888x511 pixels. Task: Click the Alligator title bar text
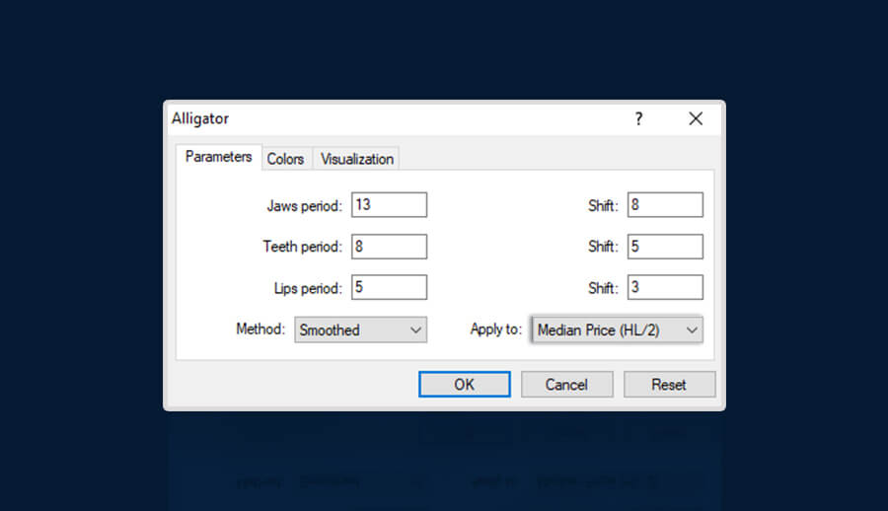(x=200, y=118)
